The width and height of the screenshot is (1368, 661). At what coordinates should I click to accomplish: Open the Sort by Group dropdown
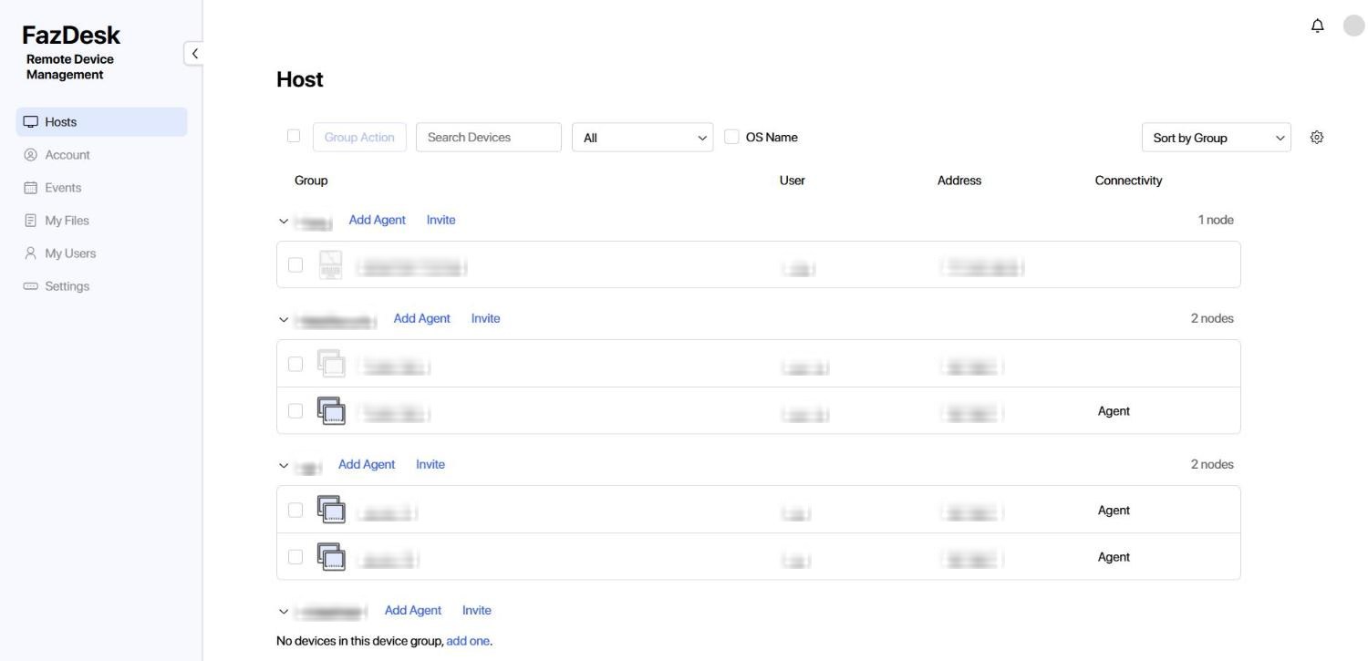pyautogui.click(x=1217, y=138)
